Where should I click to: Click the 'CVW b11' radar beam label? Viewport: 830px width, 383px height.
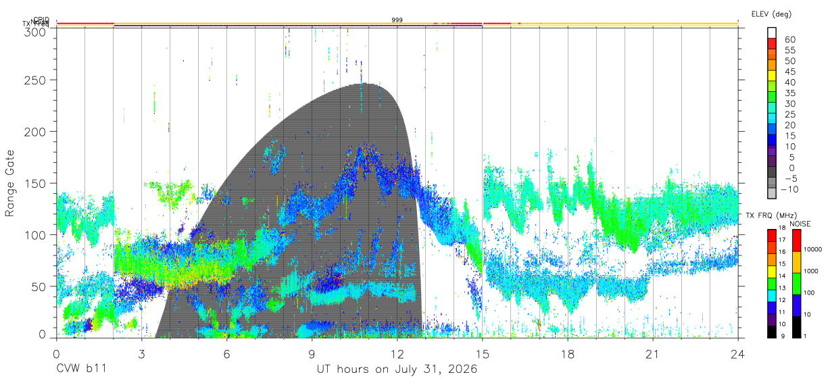(81, 369)
